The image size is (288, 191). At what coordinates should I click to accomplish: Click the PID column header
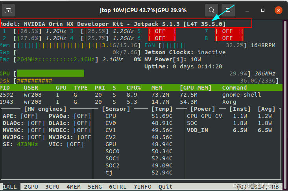[5, 88]
